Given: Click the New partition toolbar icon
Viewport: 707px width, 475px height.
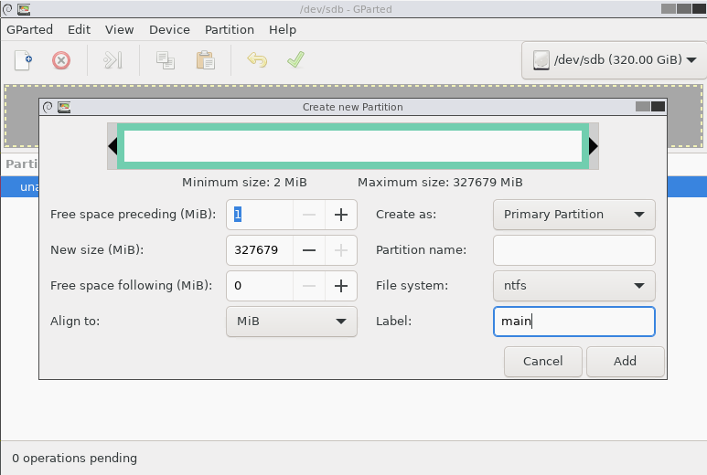Looking at the screenshot, I should 24,60.
